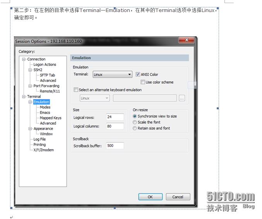The height and width of the screenshot is (219, 262).
Task: Open the Window category
Action: point(46,134)
